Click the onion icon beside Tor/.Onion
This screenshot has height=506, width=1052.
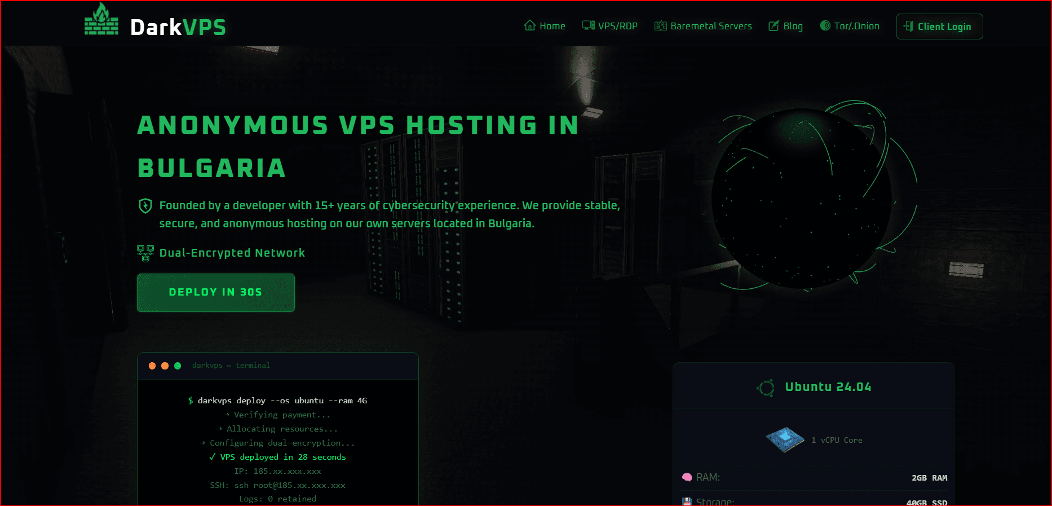pyautogui.click(x=825, y=25)
